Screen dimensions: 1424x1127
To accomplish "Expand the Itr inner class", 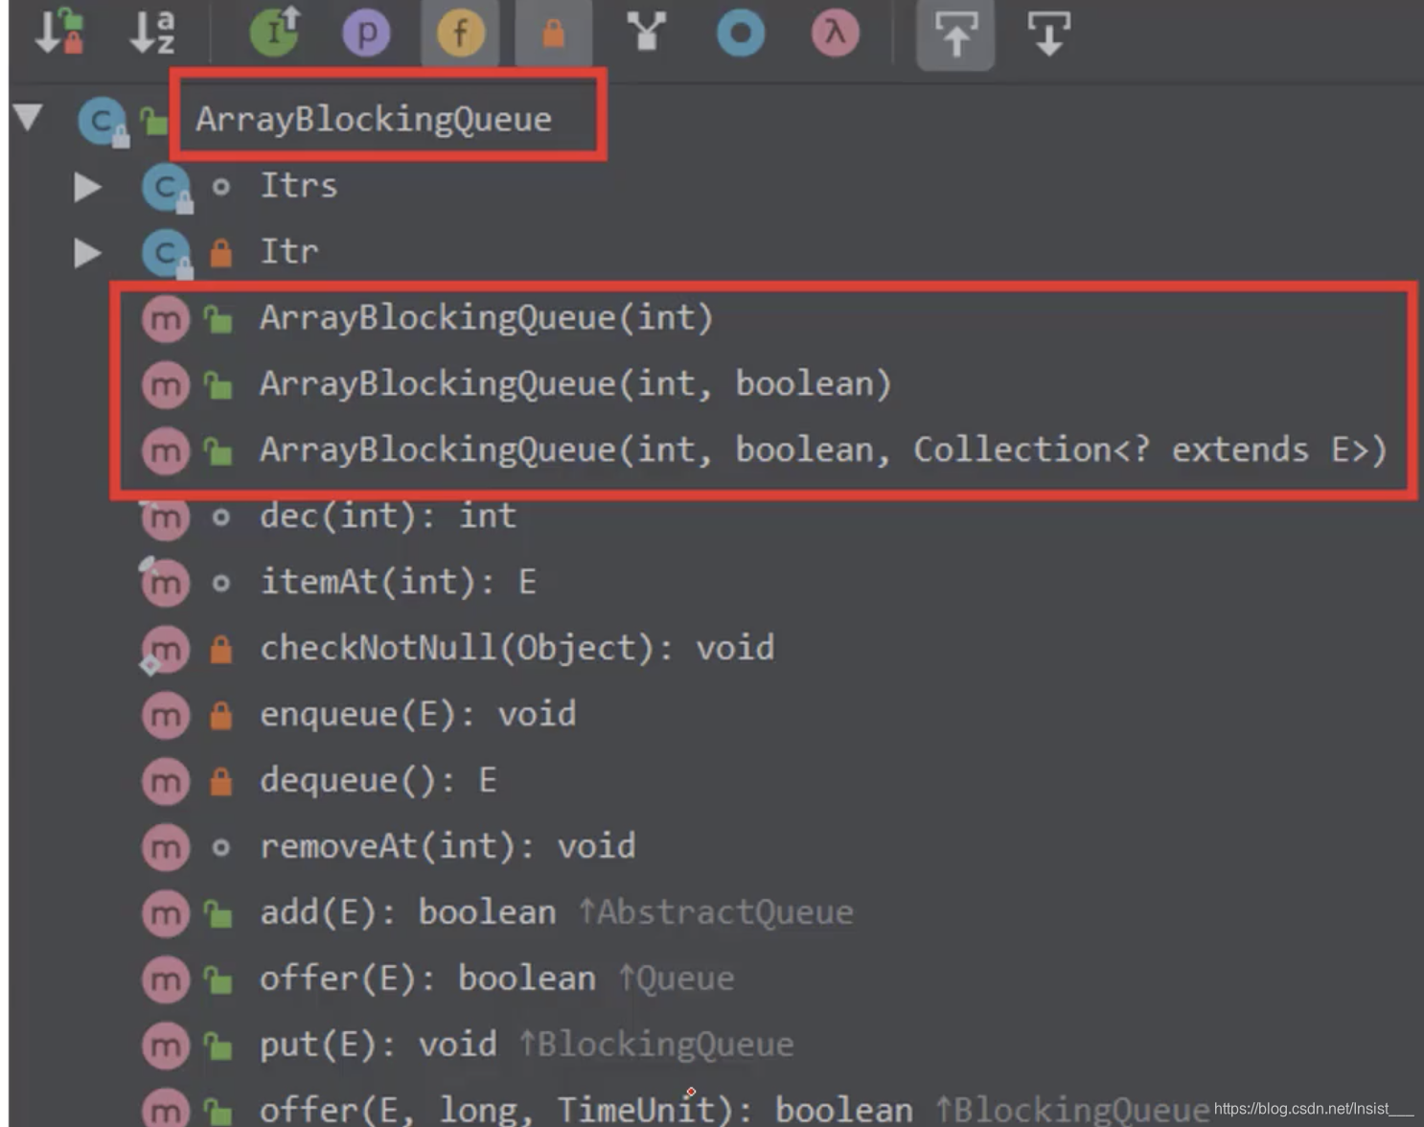I will 88,252.
